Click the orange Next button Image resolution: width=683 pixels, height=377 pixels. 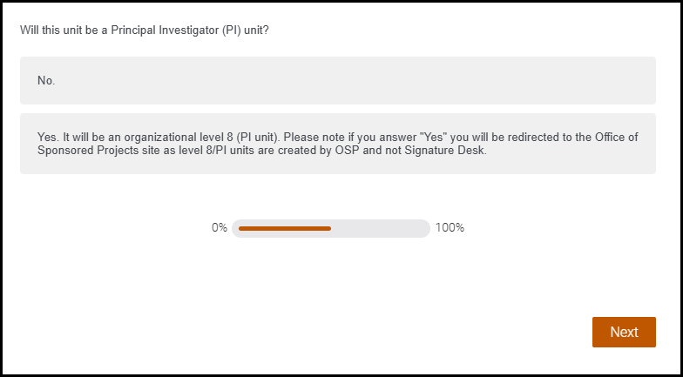tap(624, 332)
